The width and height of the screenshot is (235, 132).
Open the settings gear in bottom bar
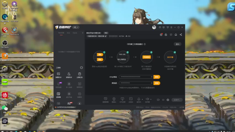coord(168,100)
